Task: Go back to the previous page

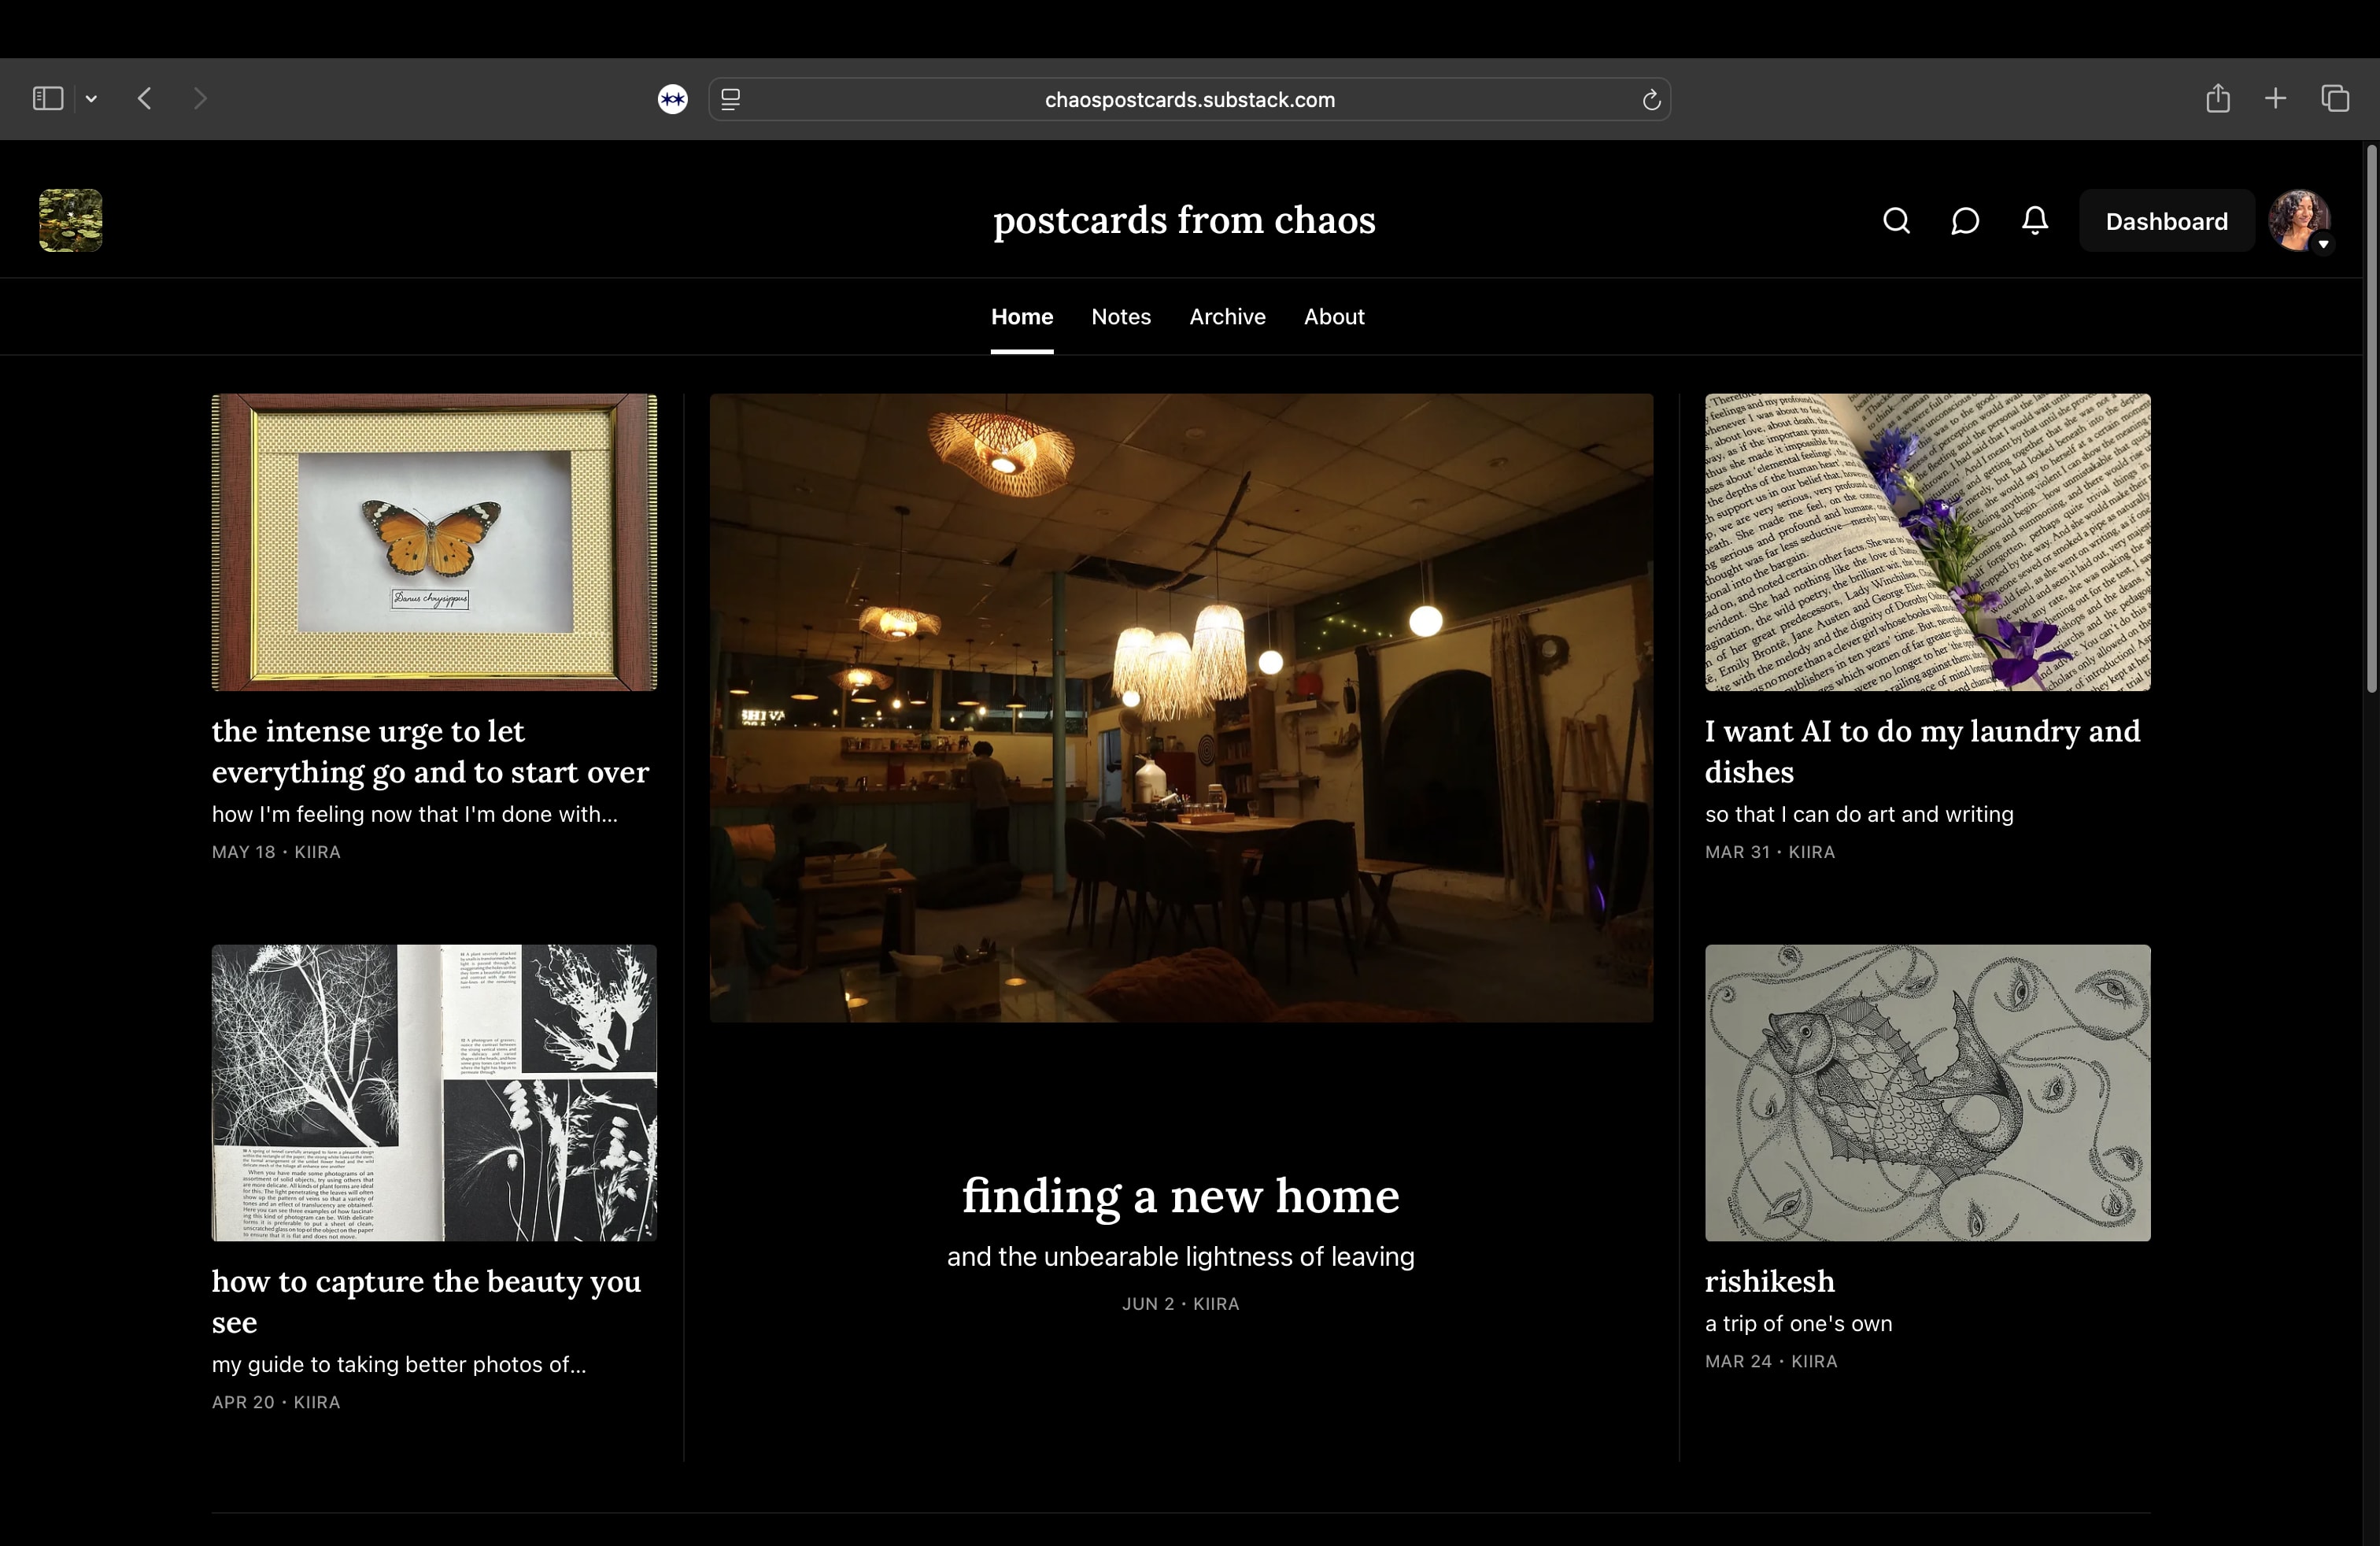Action: 145,98
